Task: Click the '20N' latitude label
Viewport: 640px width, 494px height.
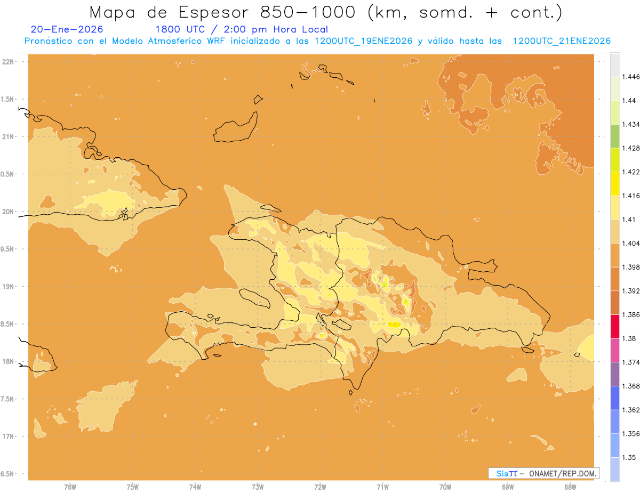Action: point(8,212)
